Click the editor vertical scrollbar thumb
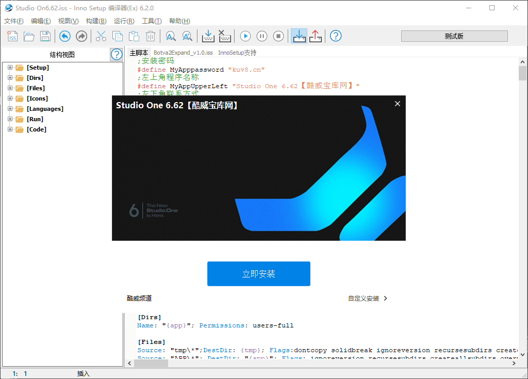The image size is (528, 379). coord(522,73)
